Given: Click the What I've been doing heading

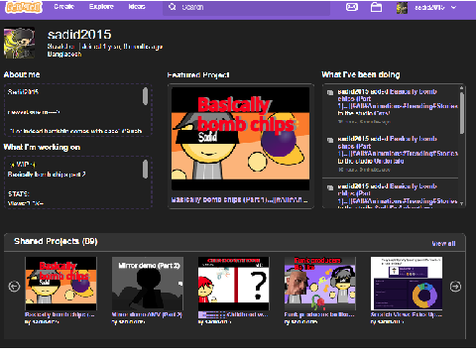Looking at the screenshot, I should click(361, 74).
